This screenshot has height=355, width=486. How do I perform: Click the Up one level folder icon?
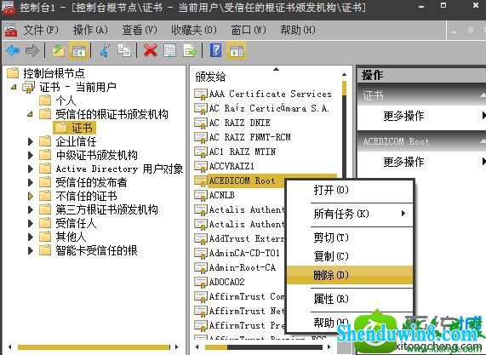(x=59, y=50)
